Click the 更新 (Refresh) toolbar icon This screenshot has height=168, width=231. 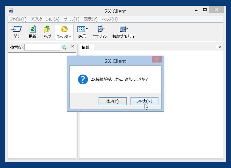pyautogui.click(x=33, y=32)
